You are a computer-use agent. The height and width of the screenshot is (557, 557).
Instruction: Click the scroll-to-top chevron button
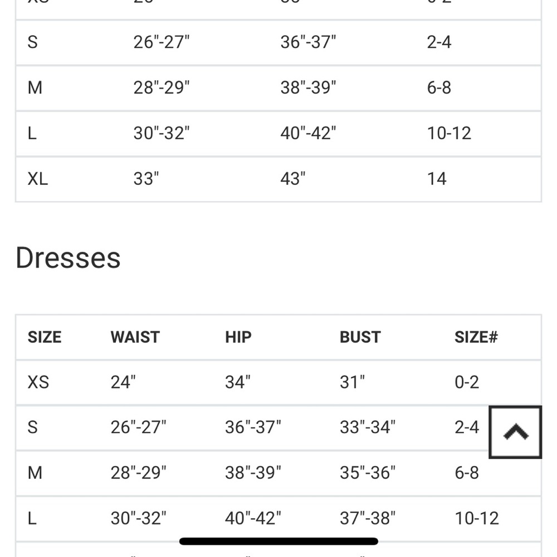[x=515, y=432]
